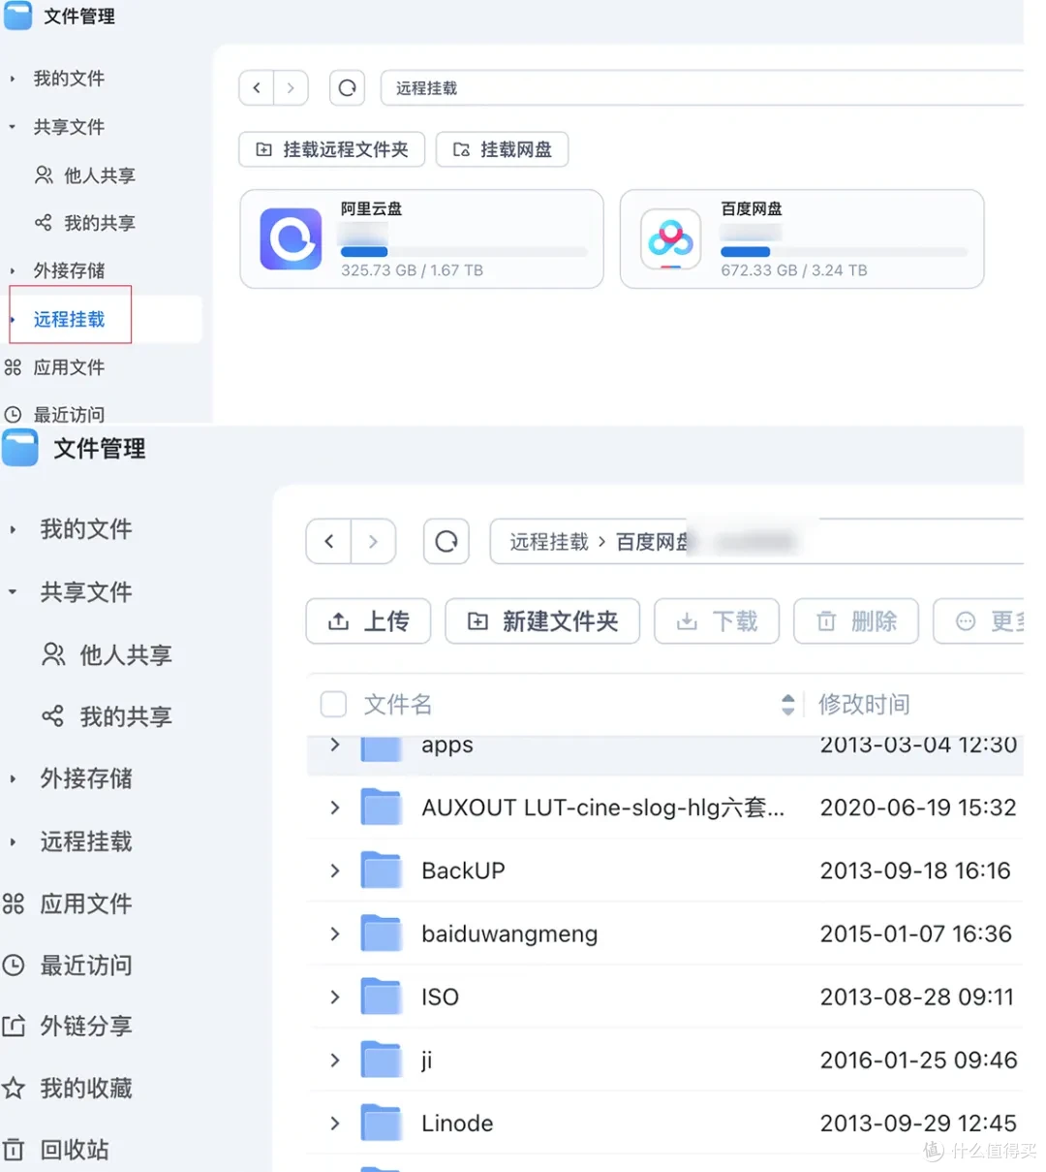The width and height of the screenshot is (1046, 1172).
Task: Click refresh icon in lower window
Action: [x=446, y=542]
